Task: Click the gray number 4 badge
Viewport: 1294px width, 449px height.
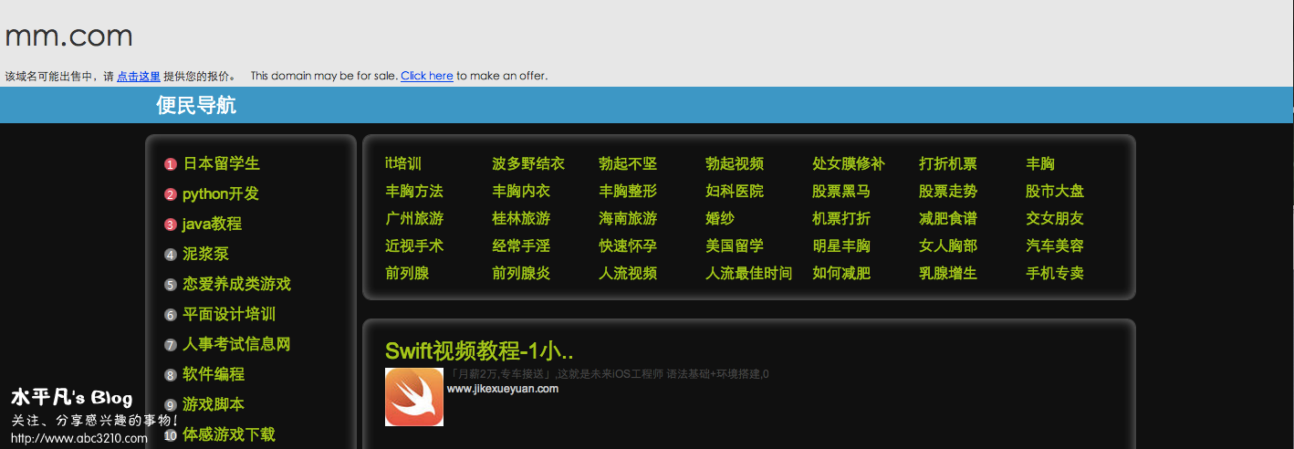Action: coord(170,255)
